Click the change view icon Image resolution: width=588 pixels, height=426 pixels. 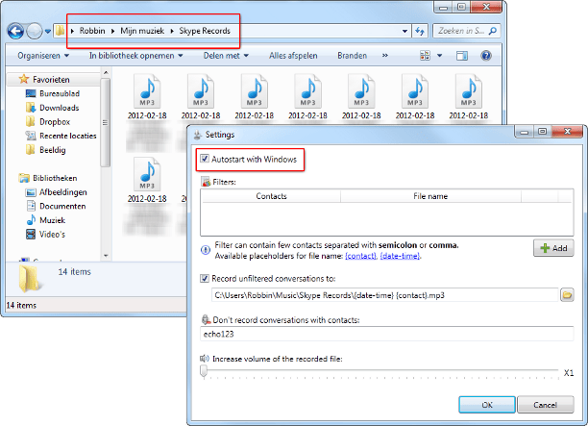tap(425, 56)
